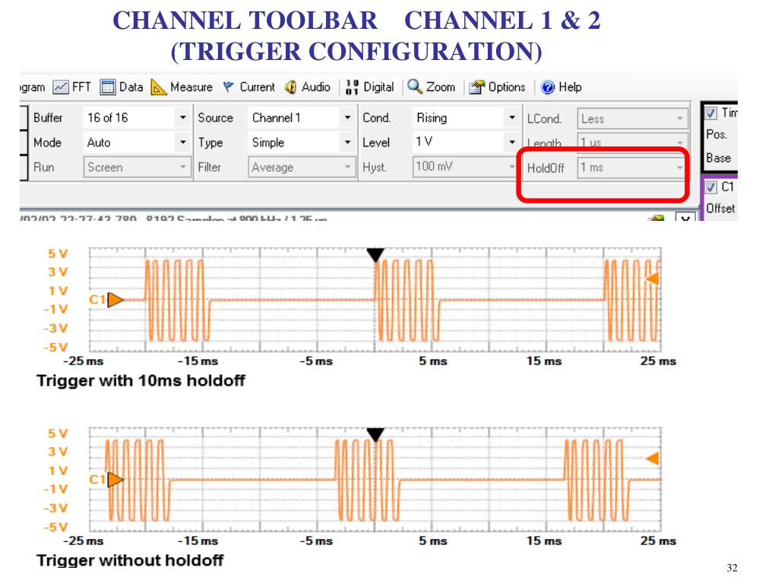Click the black trigger position marker on upper graph
This screenshot has width=778, height=583.
pos(375,255)
